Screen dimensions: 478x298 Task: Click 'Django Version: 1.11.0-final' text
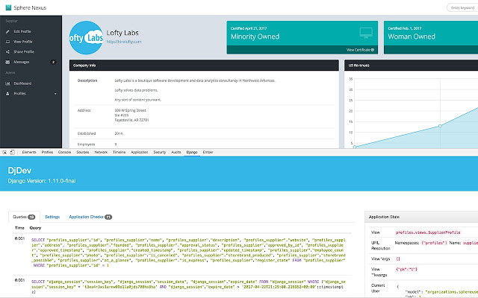pyautogui.click(x=42, y=181)
